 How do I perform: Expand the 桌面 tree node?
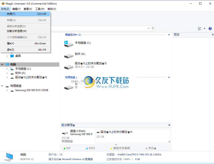(x=7, y=56)
